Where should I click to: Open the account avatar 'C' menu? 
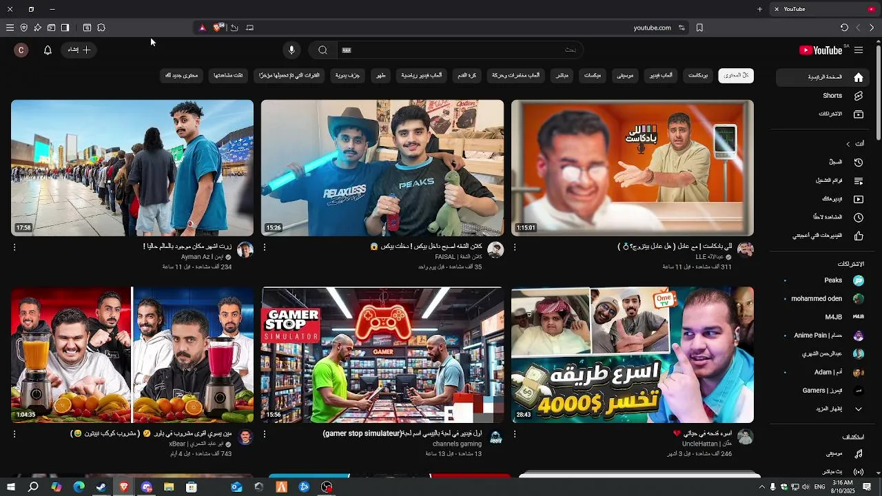(x=21, y=50)
